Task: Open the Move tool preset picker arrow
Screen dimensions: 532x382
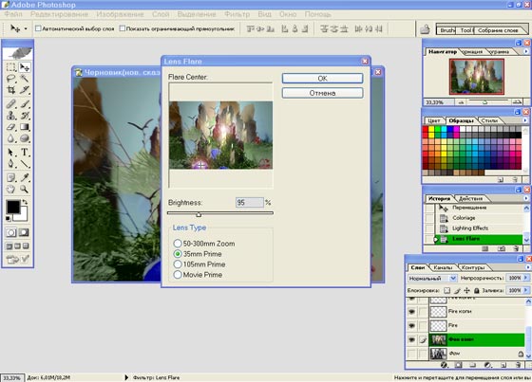Action: pos(26,28)
